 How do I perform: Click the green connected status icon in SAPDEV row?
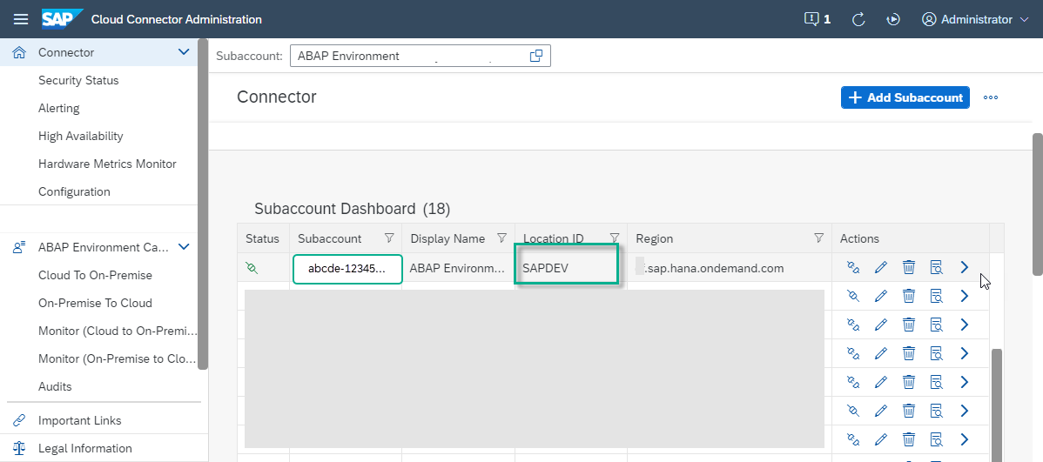point(252,268)
